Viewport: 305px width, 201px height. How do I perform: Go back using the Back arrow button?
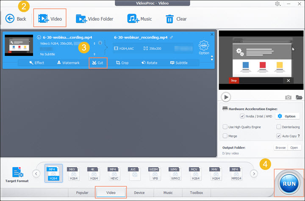click(16, 19)
